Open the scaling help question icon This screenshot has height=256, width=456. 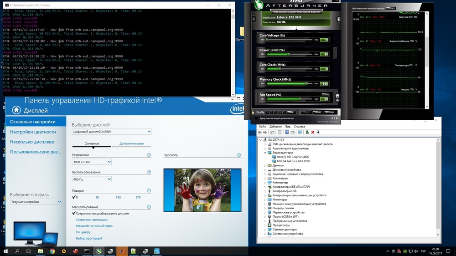pyautogui.click(x=149, y=207)
